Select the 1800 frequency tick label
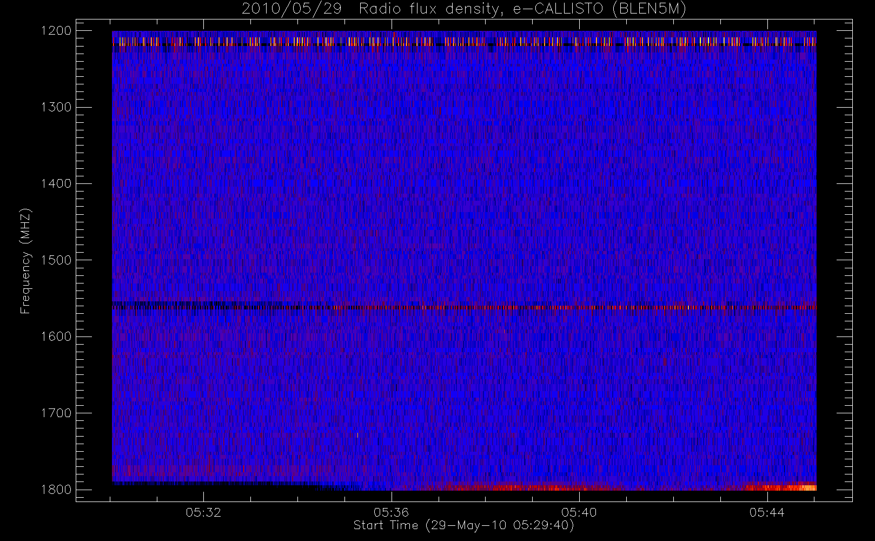 (56, 490)
